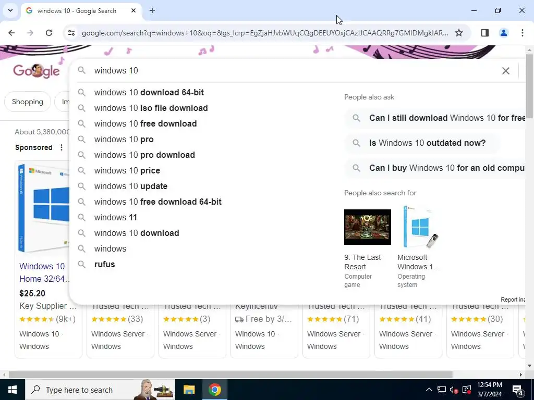Open Is Windows 10 outdated now question
The image size is (534, 400).
click(x=422, y=143)
